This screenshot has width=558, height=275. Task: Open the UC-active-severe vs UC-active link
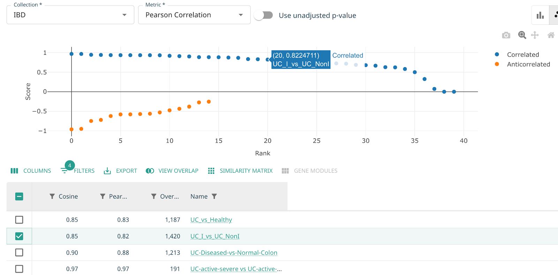coord(236,269)
